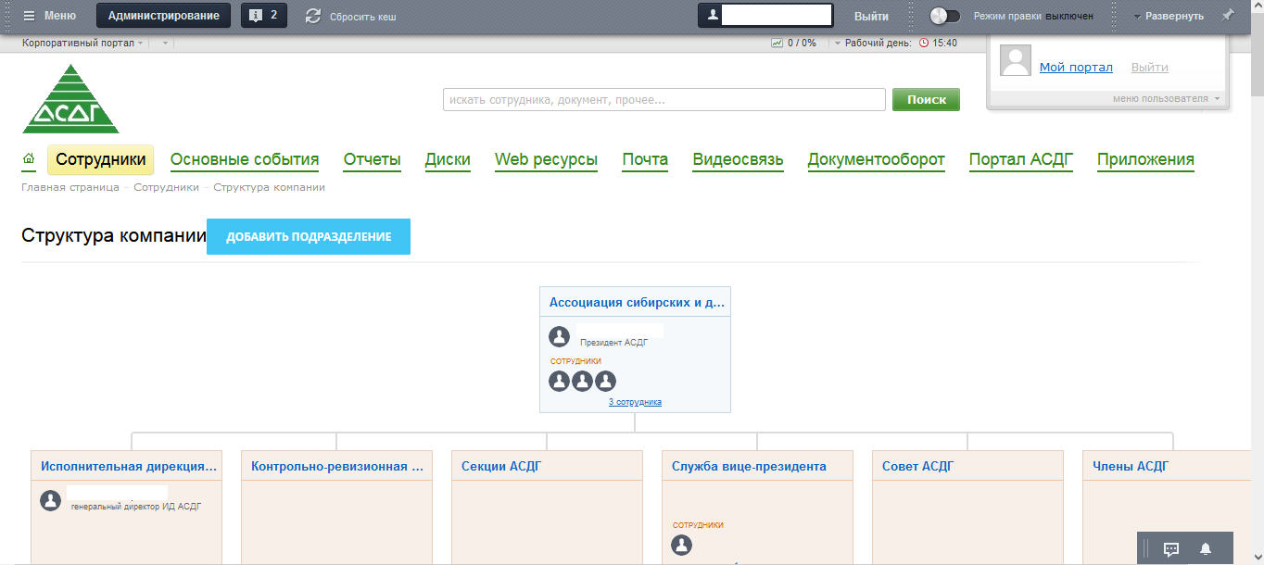Screen dimensions: 1264x565
Task: Expand the меню пользователя dropdown
Action: pyautogui.click(x=1167, y=98)
